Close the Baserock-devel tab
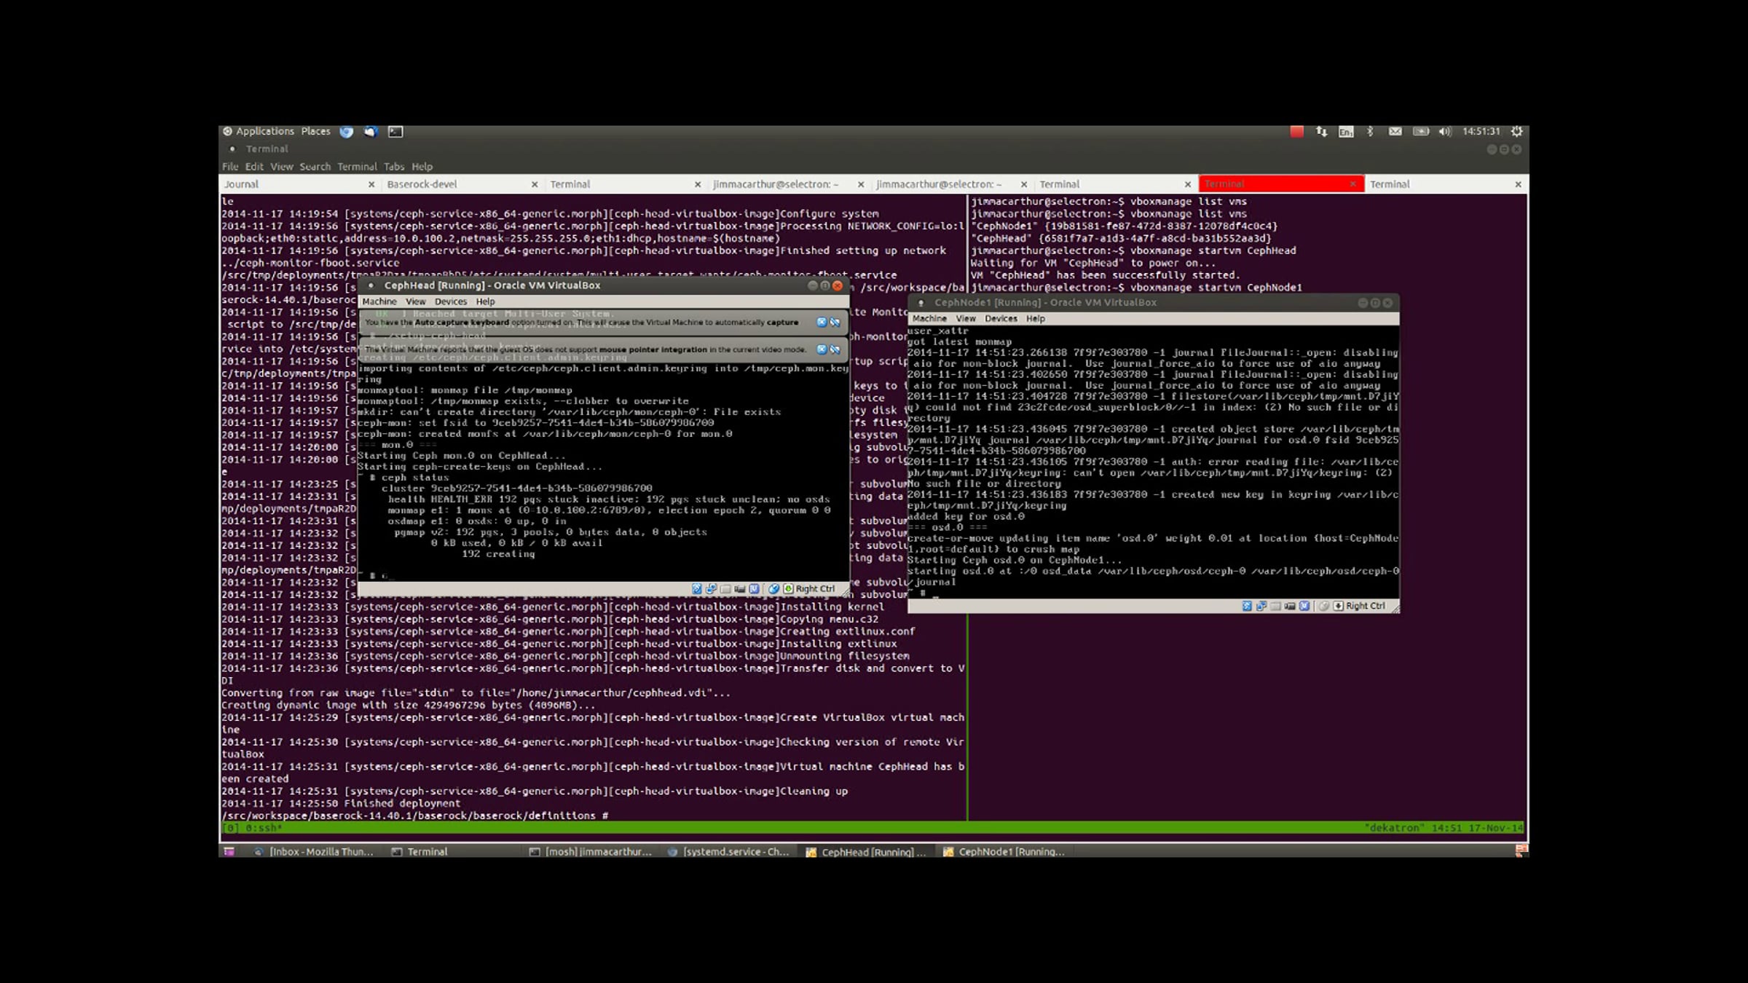The width and height of the screenshot is (1748, 983). 535,185
